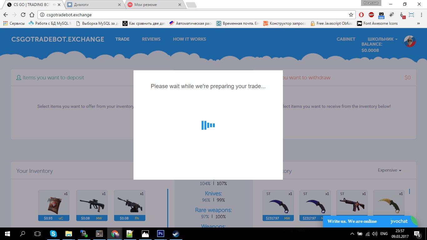Reload the csgotradebot.exchange page
The width and height of the screenshot is (427, 240).
point(23,15)
